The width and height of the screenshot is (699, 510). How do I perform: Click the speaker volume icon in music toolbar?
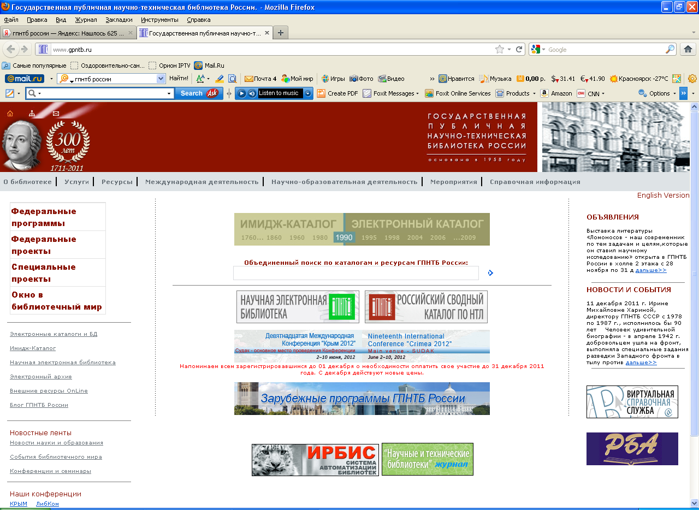(x=252, y=93)
